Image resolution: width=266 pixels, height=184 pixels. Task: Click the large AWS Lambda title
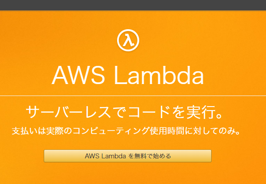tap(128, 74)
